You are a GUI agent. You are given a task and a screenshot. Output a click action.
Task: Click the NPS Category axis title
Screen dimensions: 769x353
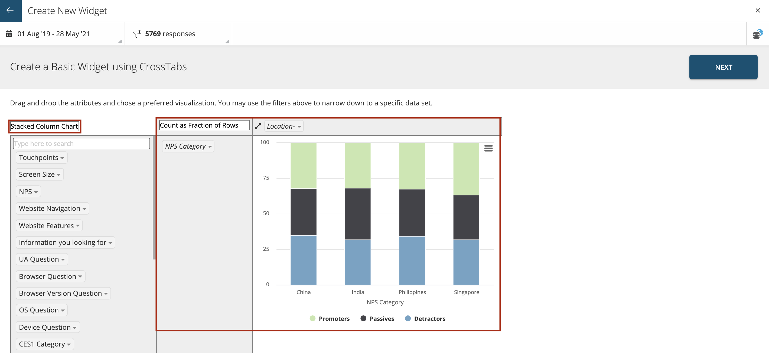[385, 302]
